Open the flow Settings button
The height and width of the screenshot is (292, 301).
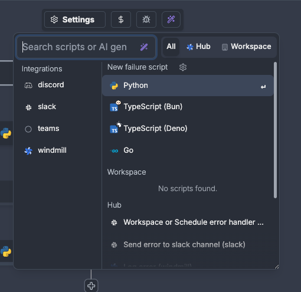click(75, 19)
